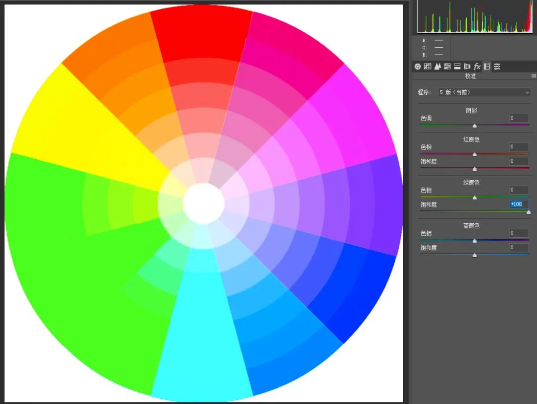Open the Lens Corrections panel icon
The width and height of the screenshot is (537, 404).
point(467,67)
